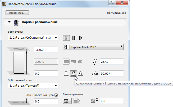Edit the wall thickness field 287,0
173x107 pixels.
pyautogui.click(x=112, y=62)
